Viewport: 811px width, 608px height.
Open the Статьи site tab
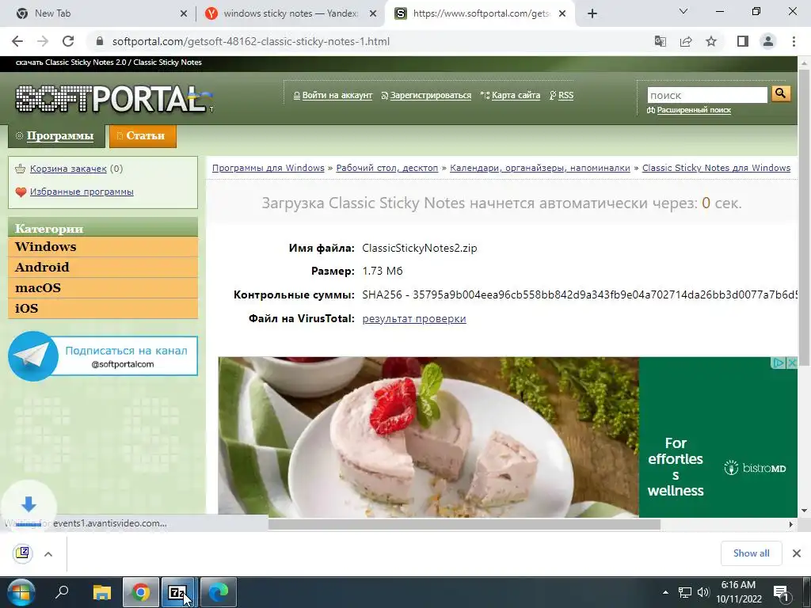[x=143, y=136]
